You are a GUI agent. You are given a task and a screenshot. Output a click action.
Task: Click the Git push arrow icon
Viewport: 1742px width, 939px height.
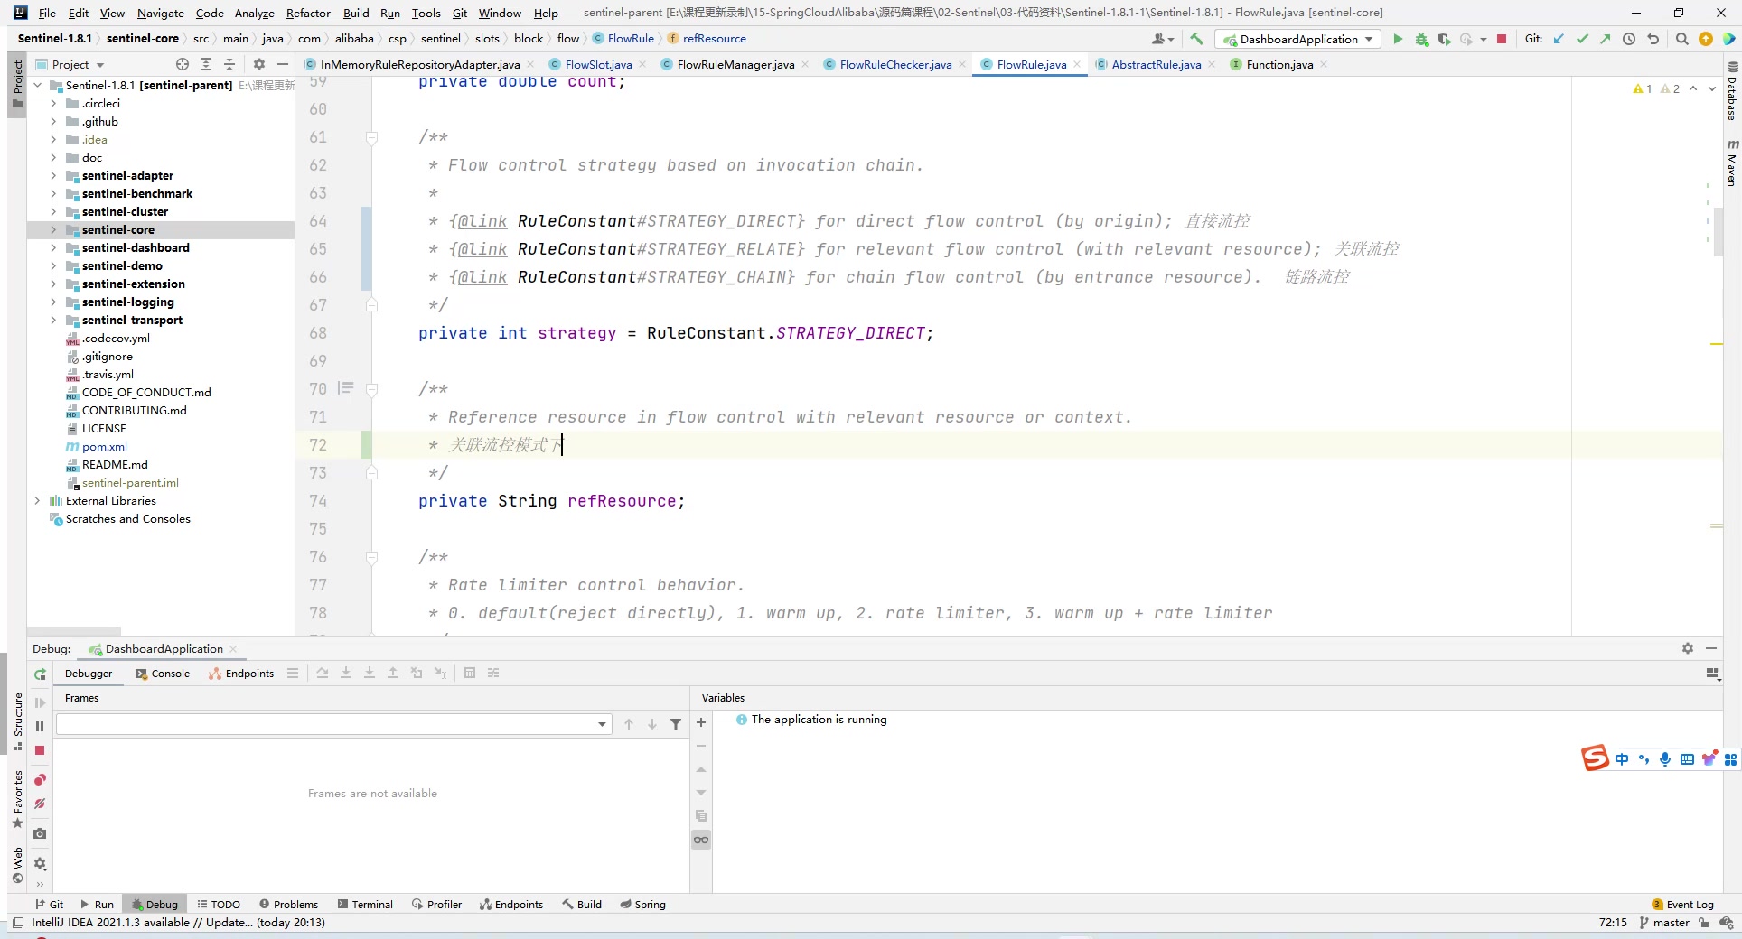pyautogui.click(x=1605, y=39)
